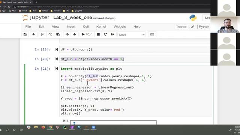This screenshot has height=135, width=240.
Task: Move selected cell up
Action: (x=67, y=34)
